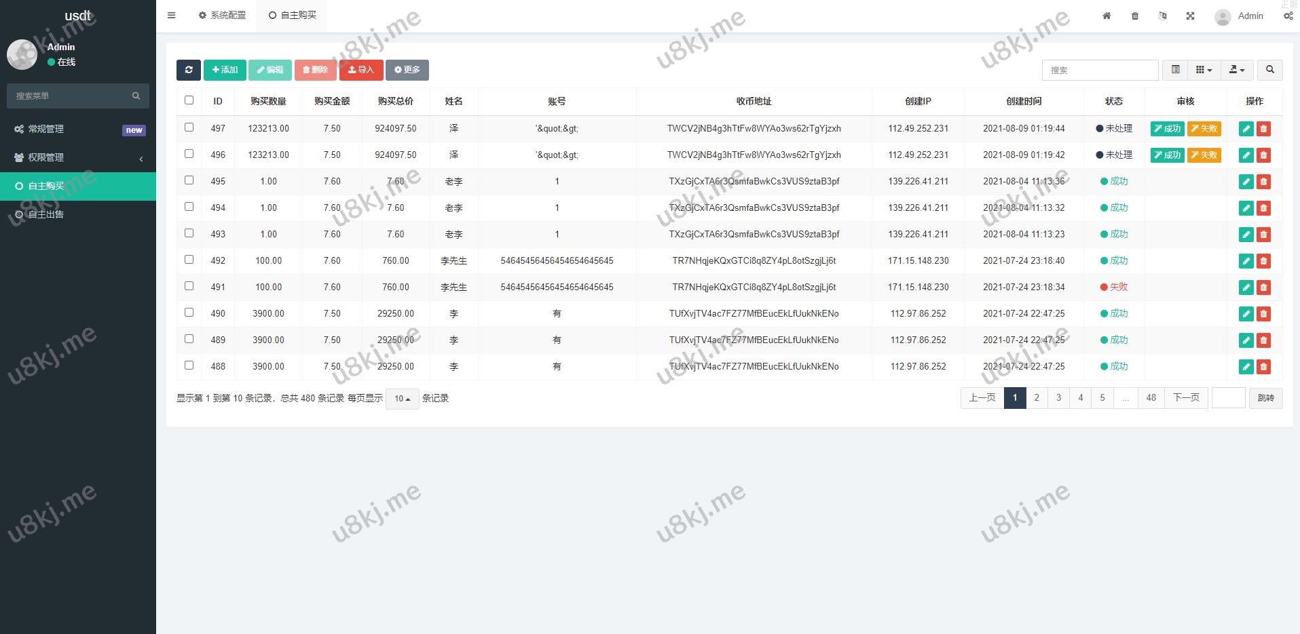This screenshot has width=1300, height=634.
Task: Open the columns visibility dropdown
Action: pos(1204,70)
